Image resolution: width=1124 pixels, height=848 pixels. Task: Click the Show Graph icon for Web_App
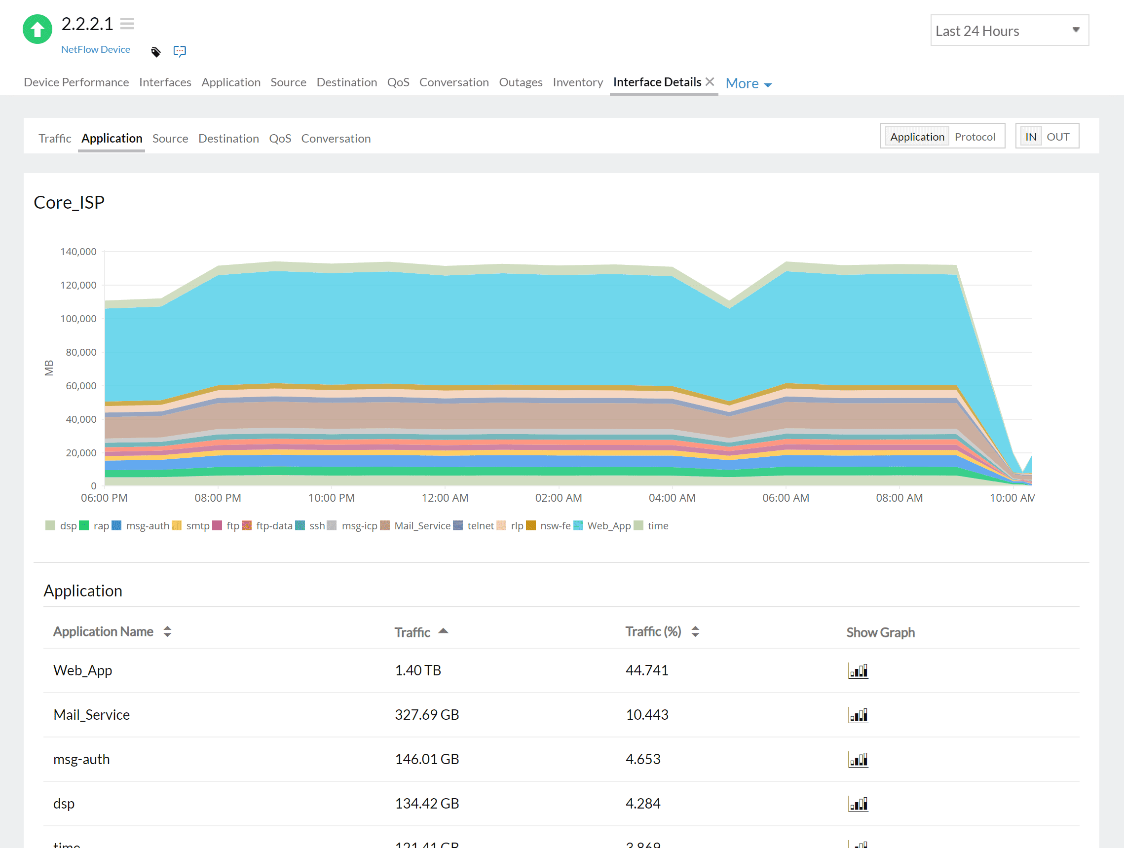click(857, 670)
